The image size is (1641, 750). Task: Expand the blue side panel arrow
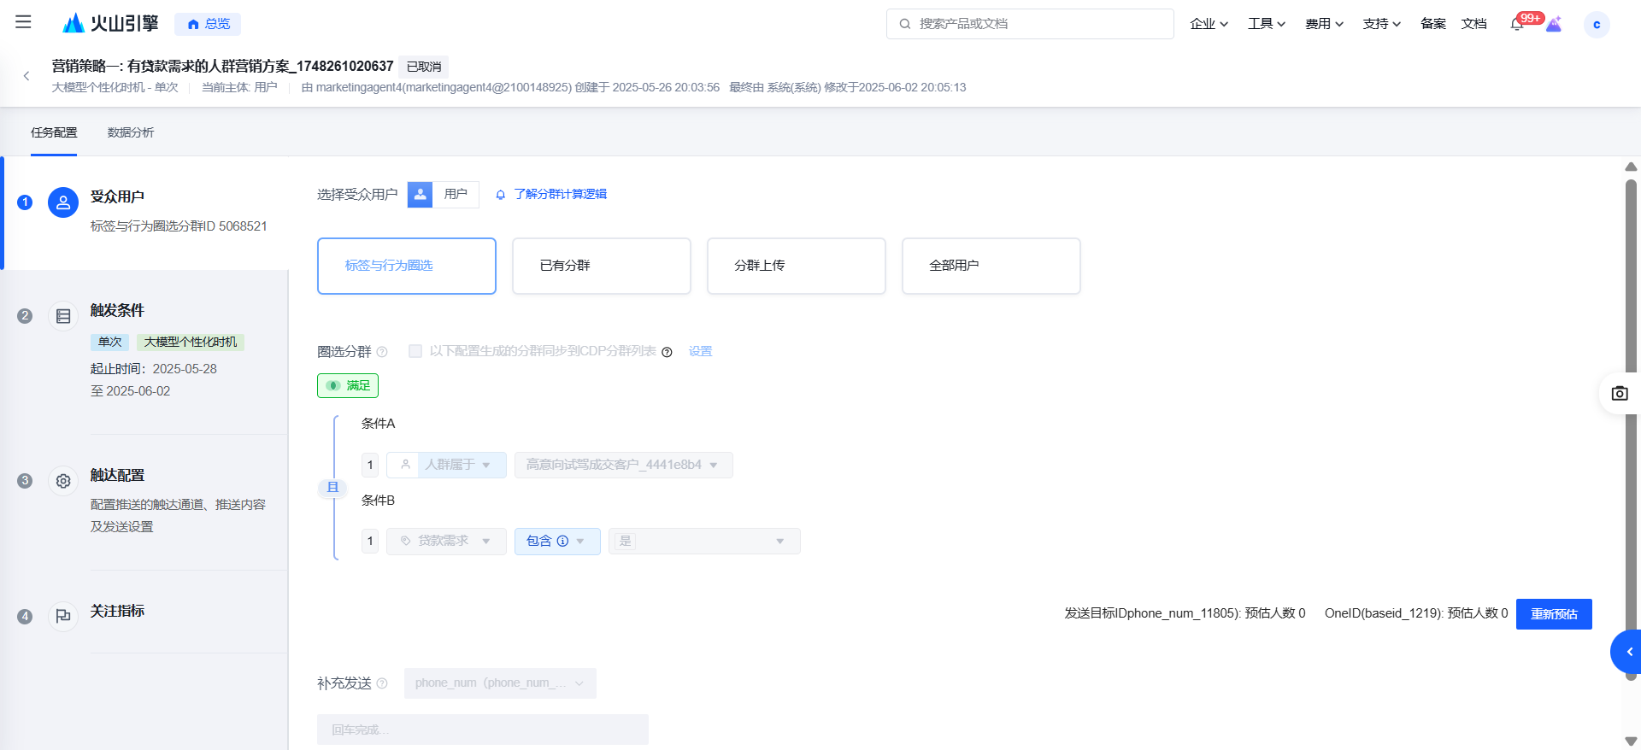pos(1627,652)
